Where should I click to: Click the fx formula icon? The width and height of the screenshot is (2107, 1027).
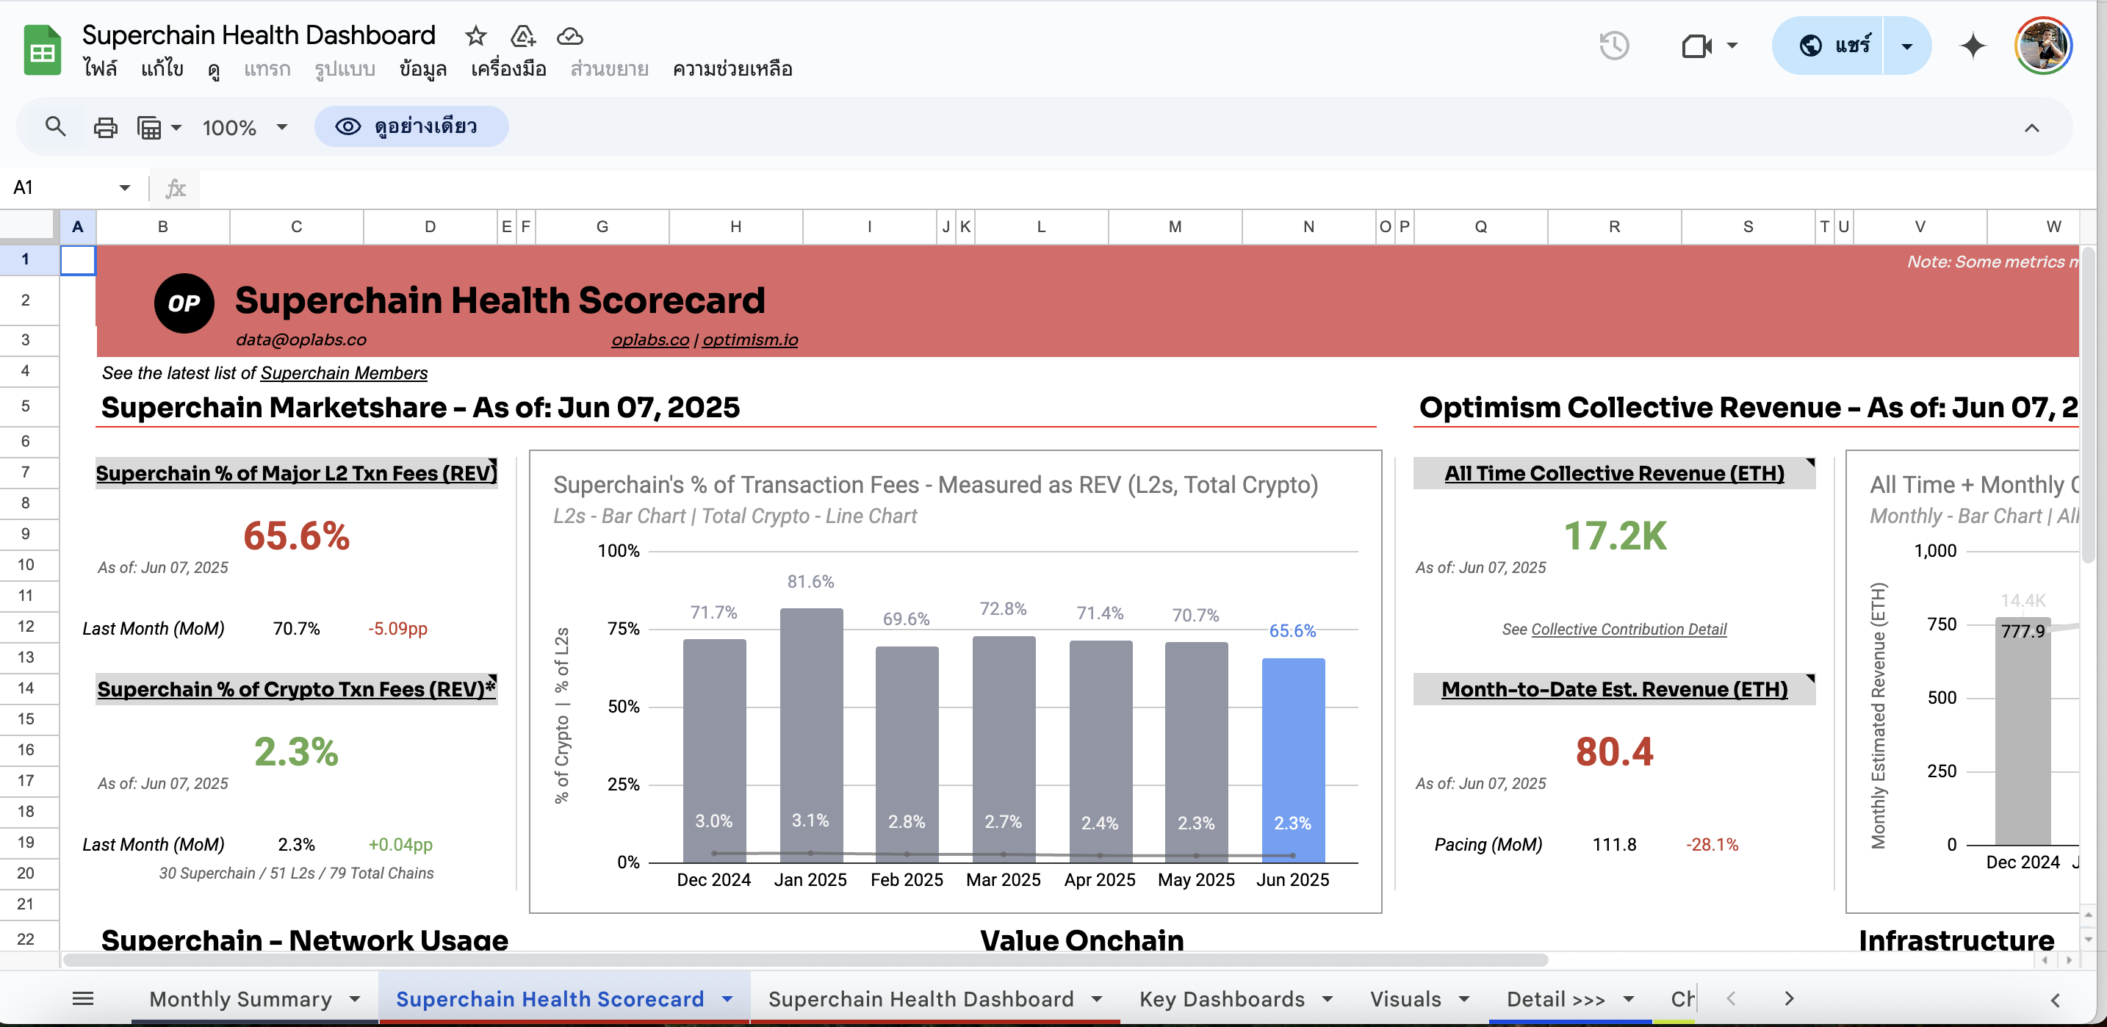[x=175, y=188]
